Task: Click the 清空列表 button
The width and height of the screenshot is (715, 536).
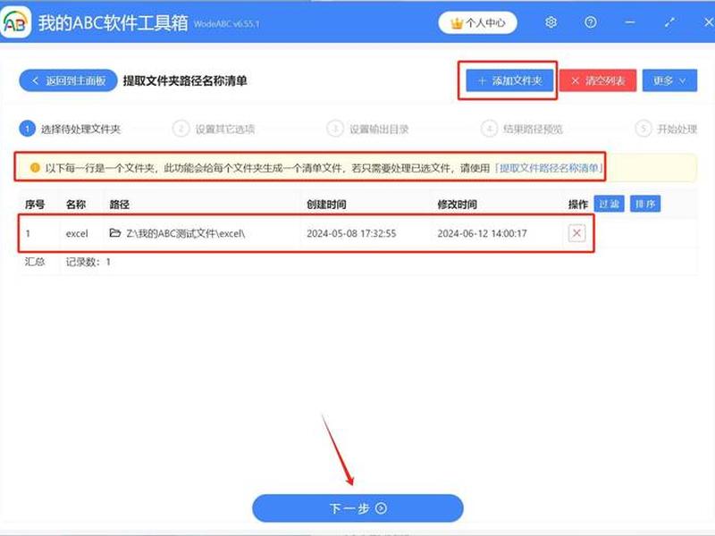Action: 598,80
